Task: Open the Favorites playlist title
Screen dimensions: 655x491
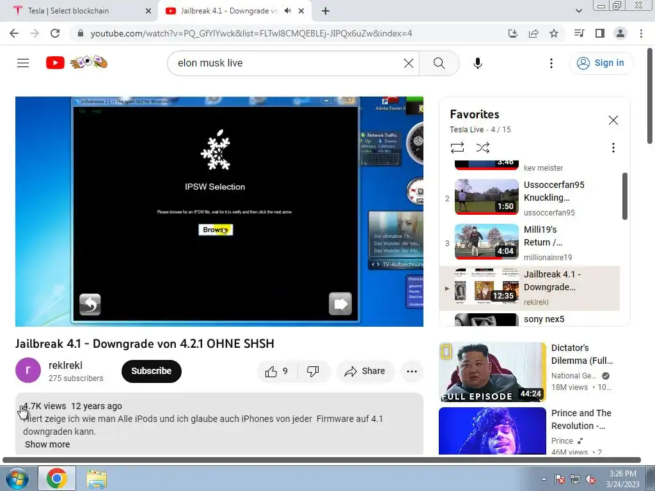Action: pos(474,114)
